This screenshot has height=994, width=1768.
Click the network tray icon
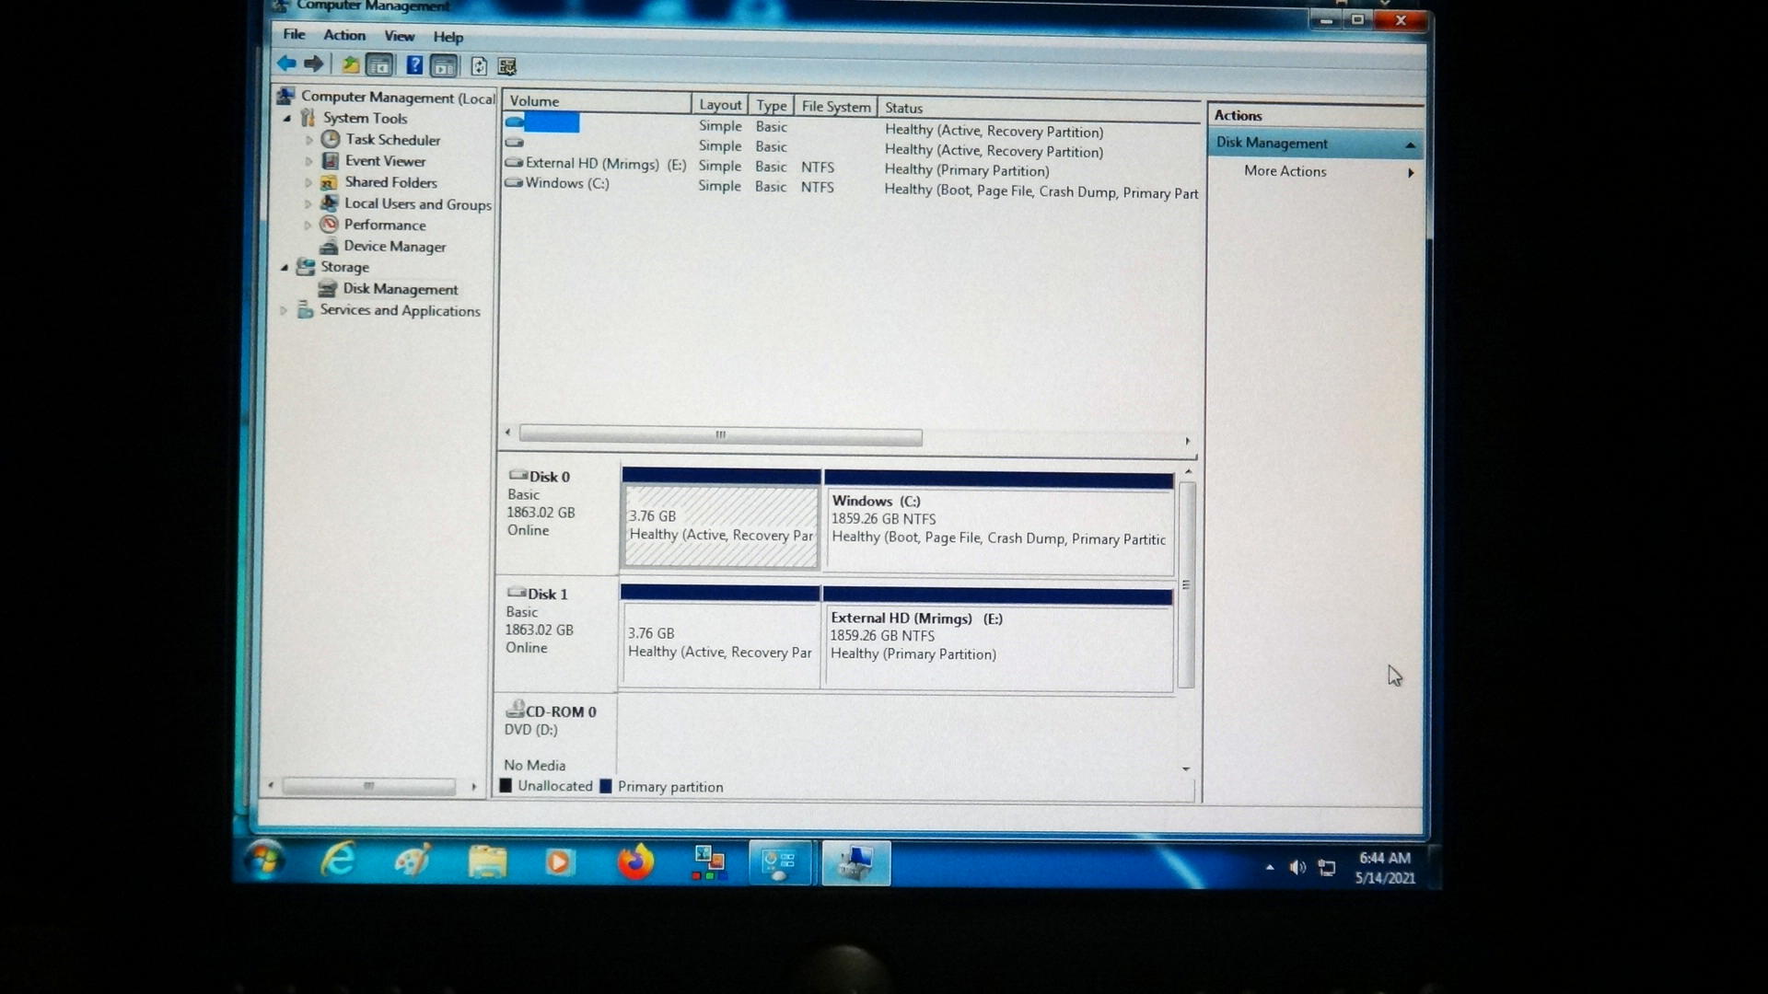(x=1327, y=868)
